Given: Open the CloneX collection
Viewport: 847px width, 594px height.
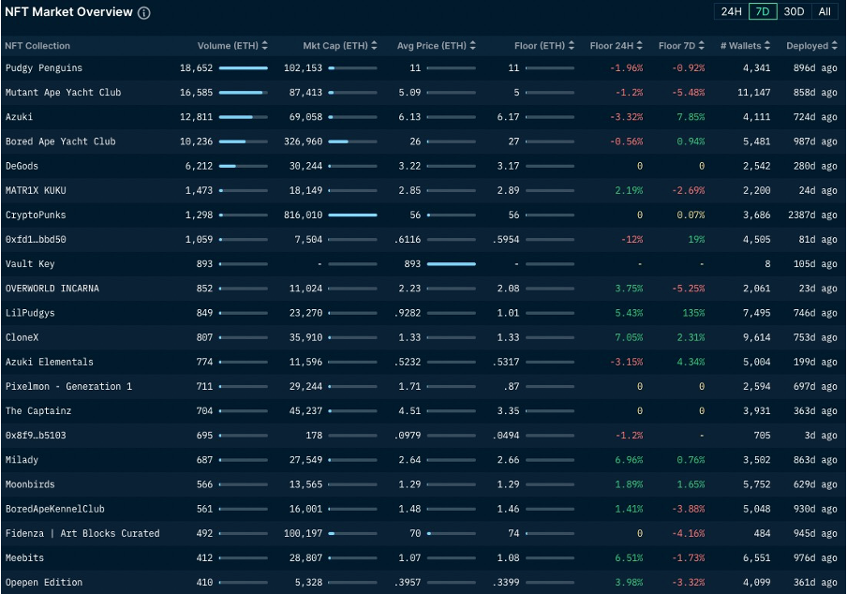Looking at the screenshot, I should point(22,337).
